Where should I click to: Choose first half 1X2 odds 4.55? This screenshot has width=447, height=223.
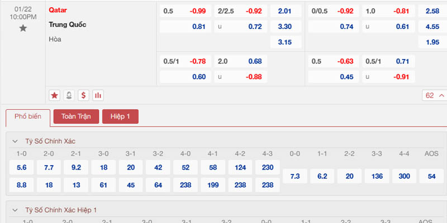(x=432, y=27)
